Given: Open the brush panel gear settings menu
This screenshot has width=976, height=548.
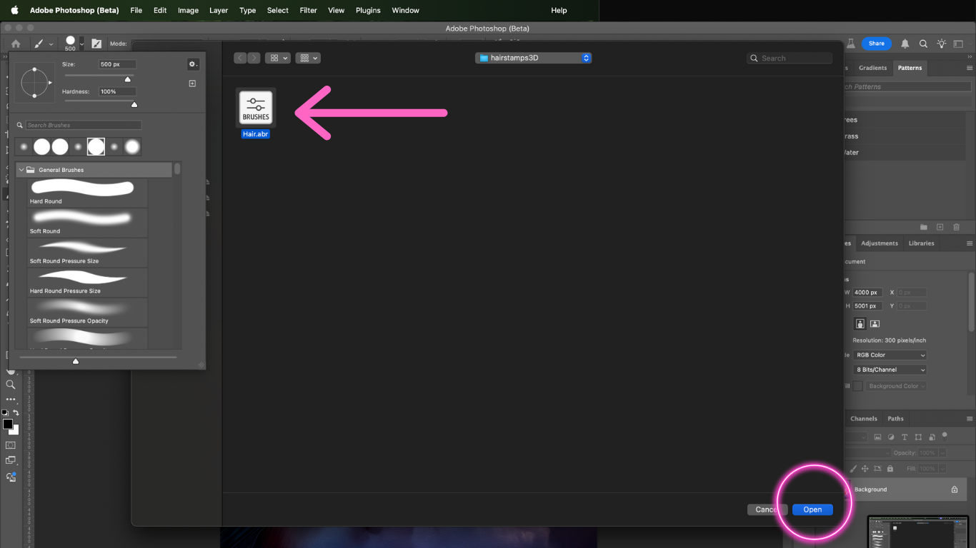Looking at the screenshot, I should [x=192, y=64].
